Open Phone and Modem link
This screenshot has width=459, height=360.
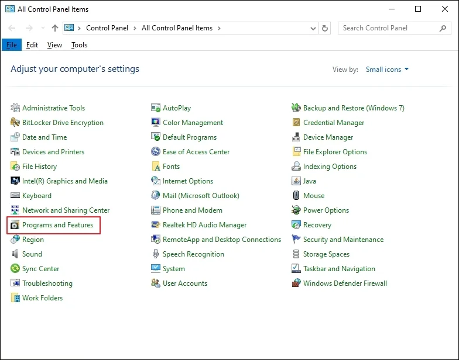pos(192,210)
